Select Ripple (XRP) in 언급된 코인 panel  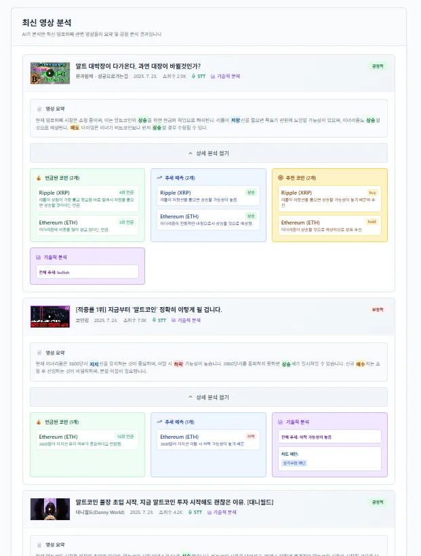point(87,199)
